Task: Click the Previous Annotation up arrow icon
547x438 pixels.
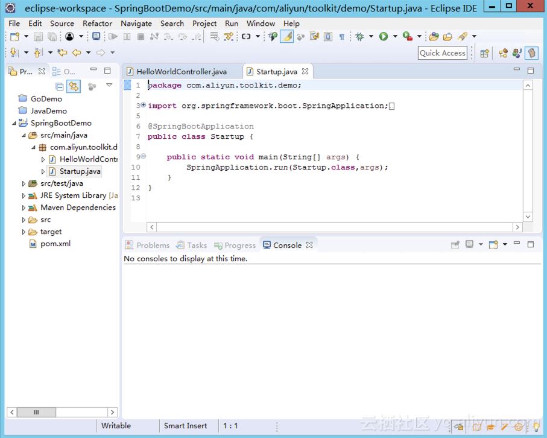Action: [x=38, y=52]
